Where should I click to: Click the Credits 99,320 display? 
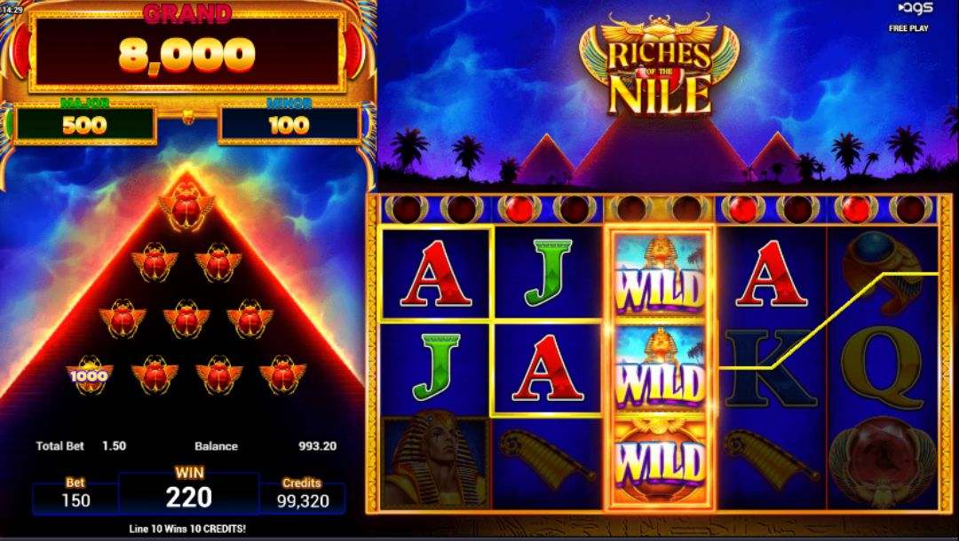(302, 493)
